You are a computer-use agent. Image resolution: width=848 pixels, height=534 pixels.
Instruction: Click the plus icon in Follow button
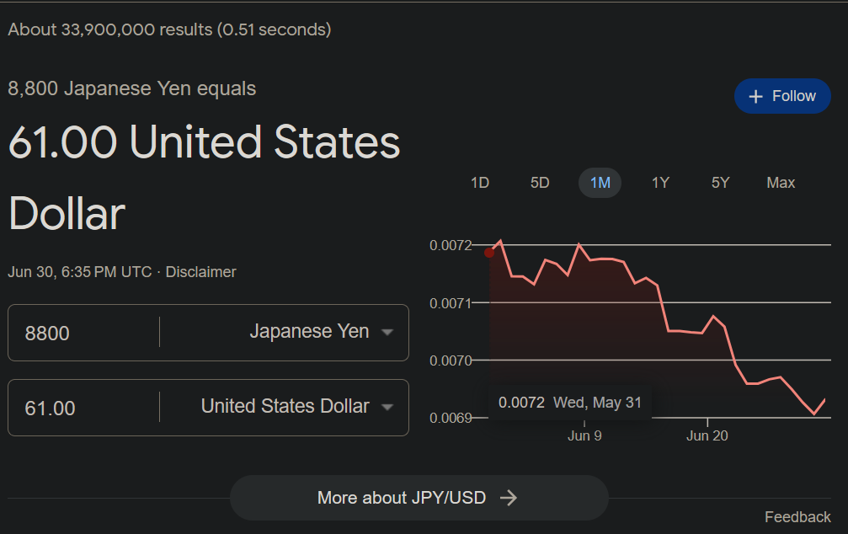click(755, 96)
